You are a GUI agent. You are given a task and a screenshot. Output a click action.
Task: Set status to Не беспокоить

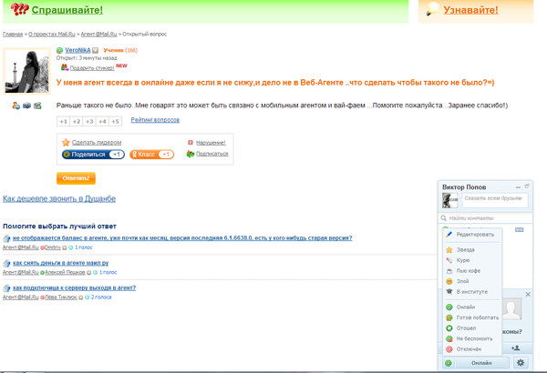(x=472, y=338)
